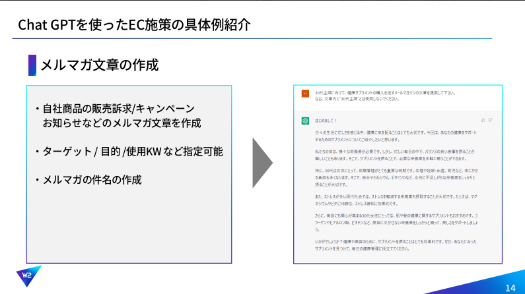The width and height of the screenshot is (525, 294).
Task: Click the slide page number 14
Action: click(510, 287)
